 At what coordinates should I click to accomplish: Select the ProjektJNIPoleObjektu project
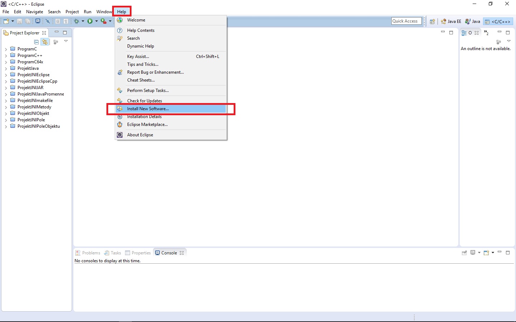coord(39,126)
